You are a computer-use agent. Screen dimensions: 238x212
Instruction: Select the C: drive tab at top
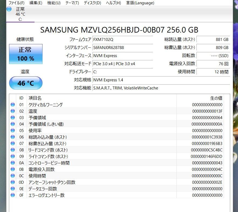(x=20, y=14)
